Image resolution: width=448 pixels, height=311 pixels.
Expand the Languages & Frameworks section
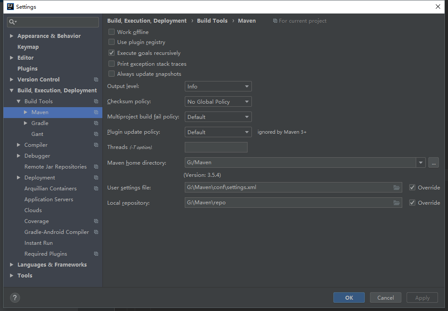pyautogui.click(x=11, y=264)
